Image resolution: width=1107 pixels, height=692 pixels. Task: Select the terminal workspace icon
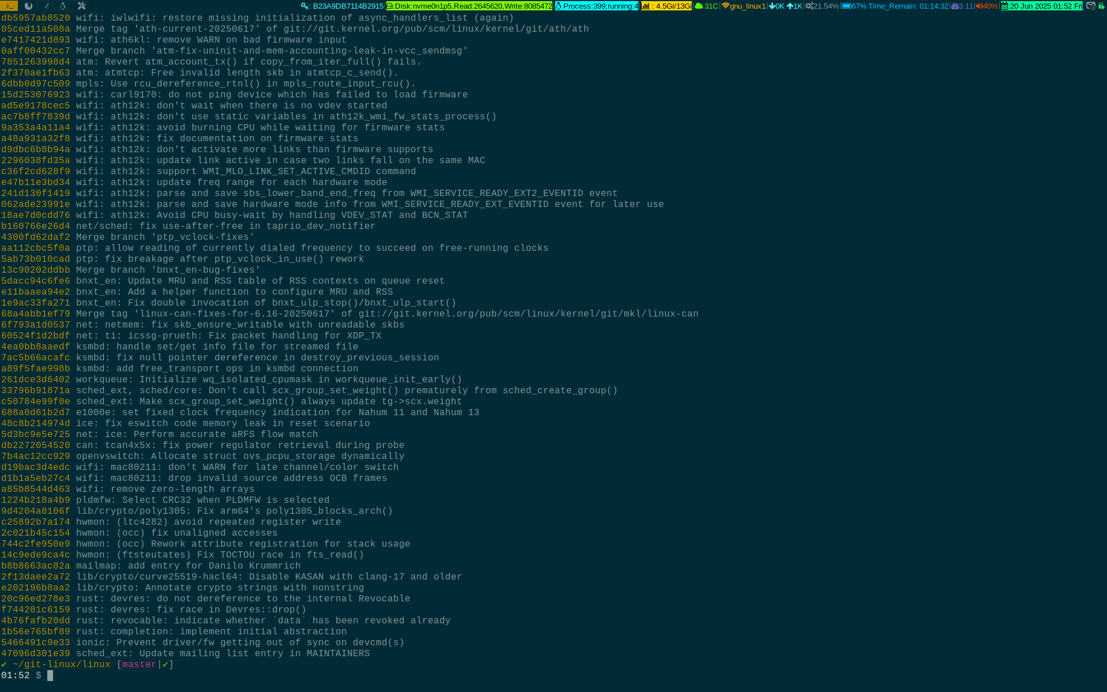(x=9, y=6)
